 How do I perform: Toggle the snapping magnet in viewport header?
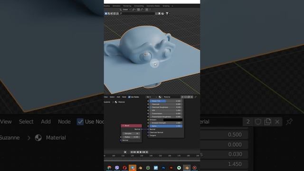tap(138, 9)
